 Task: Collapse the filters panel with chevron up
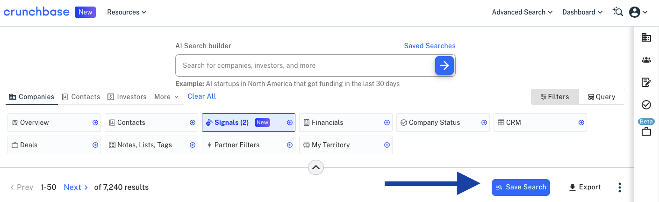pos(316,167)
